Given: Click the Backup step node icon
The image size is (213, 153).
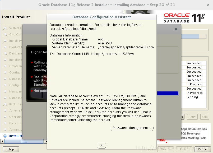Looking at the screenshot, I should [5, 104].
